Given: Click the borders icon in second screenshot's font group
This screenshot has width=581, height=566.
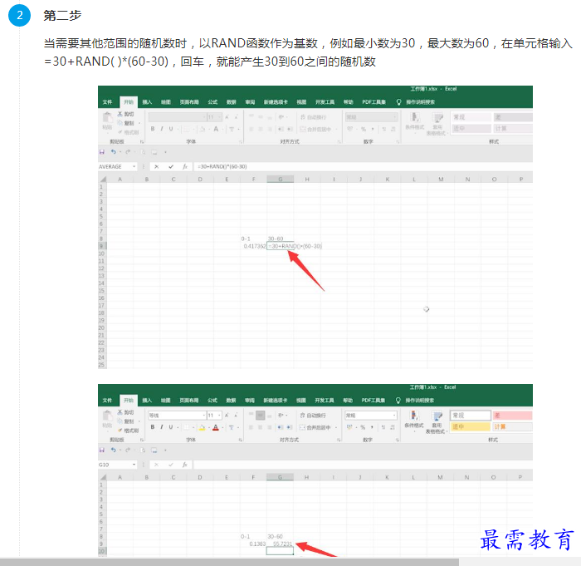Looking at the screenshot, I should coord(187,427).
